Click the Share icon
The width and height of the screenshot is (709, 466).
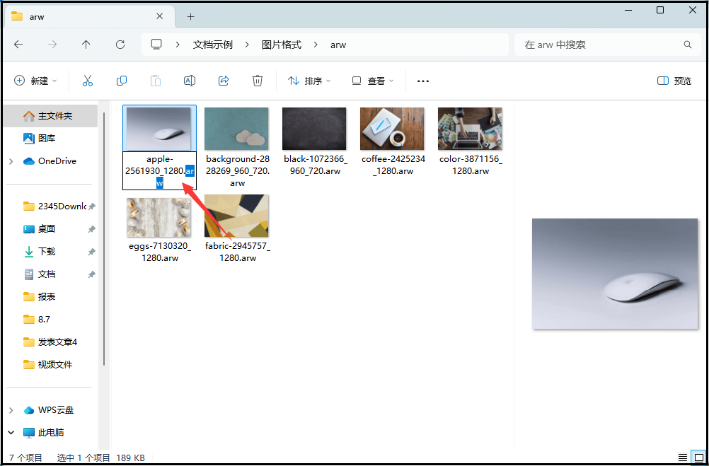pyautogui.click(x=223, y=80)
